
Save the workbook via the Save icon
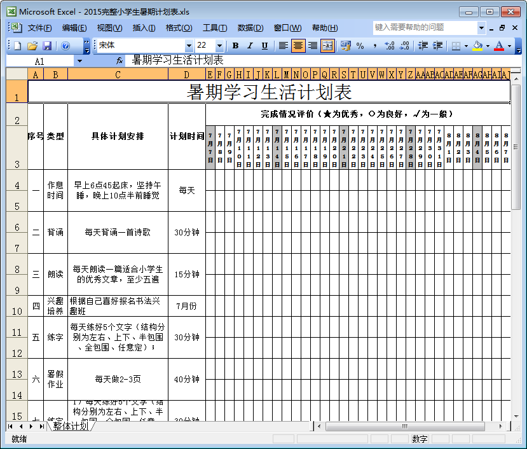pos(46,46)
